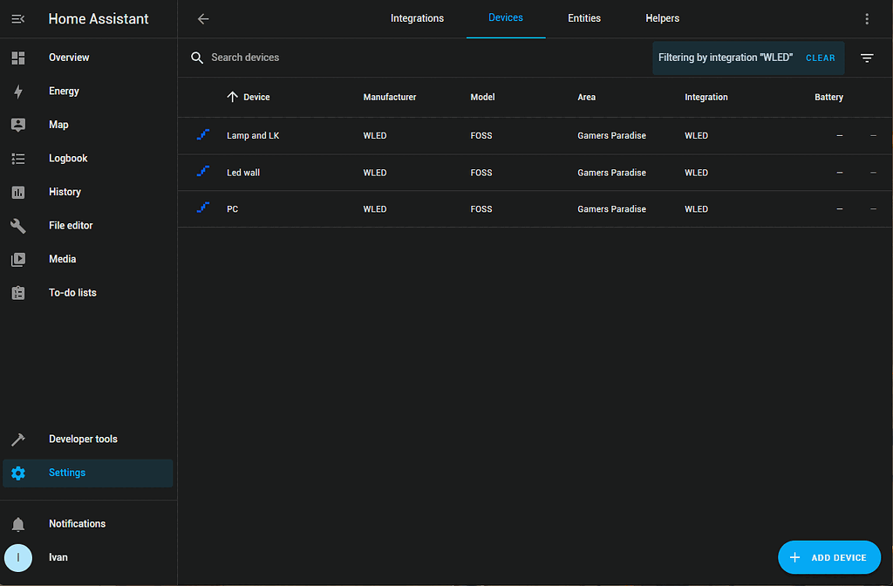Open filter options with the funnel icon
893x586 pixels.
(867, 57)
